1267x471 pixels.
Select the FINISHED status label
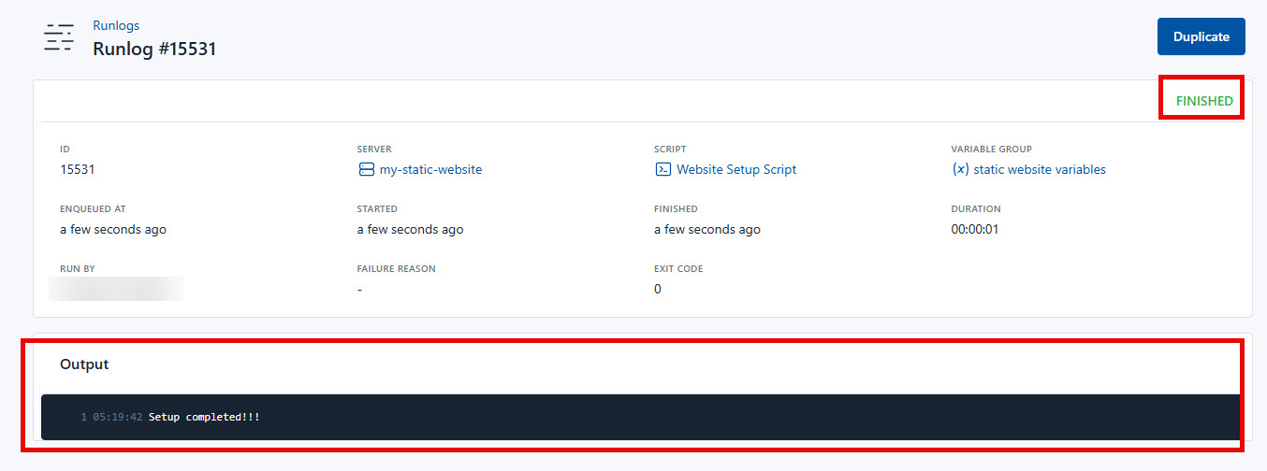click(x=1204, y=101)
